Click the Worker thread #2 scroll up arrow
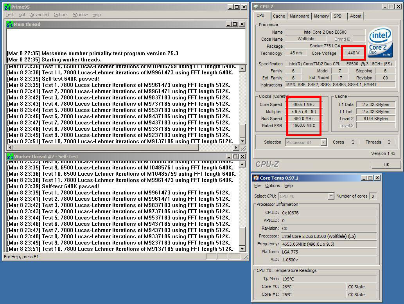404x304 pixels. point(242,164)
